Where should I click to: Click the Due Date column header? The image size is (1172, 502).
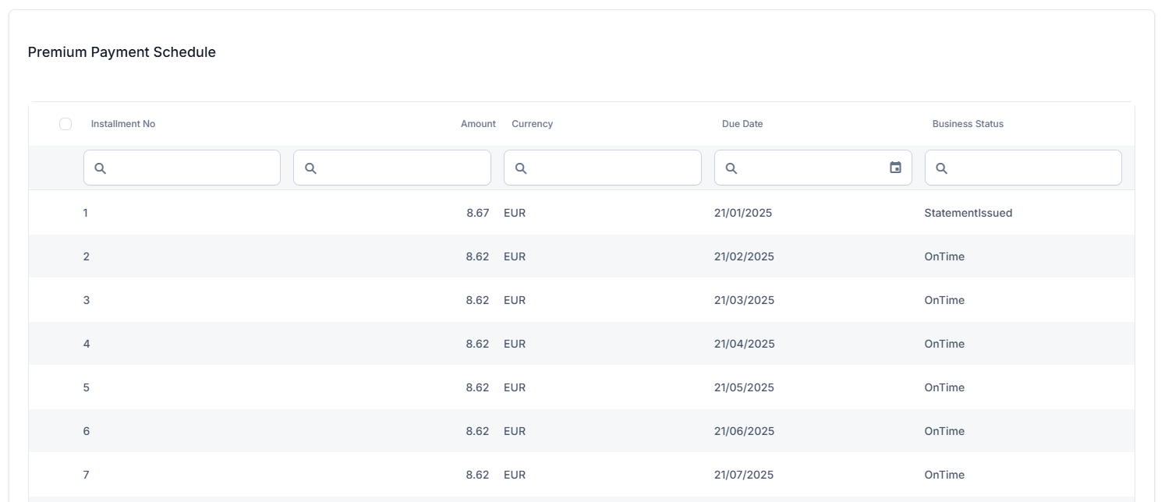pos(742,124)
